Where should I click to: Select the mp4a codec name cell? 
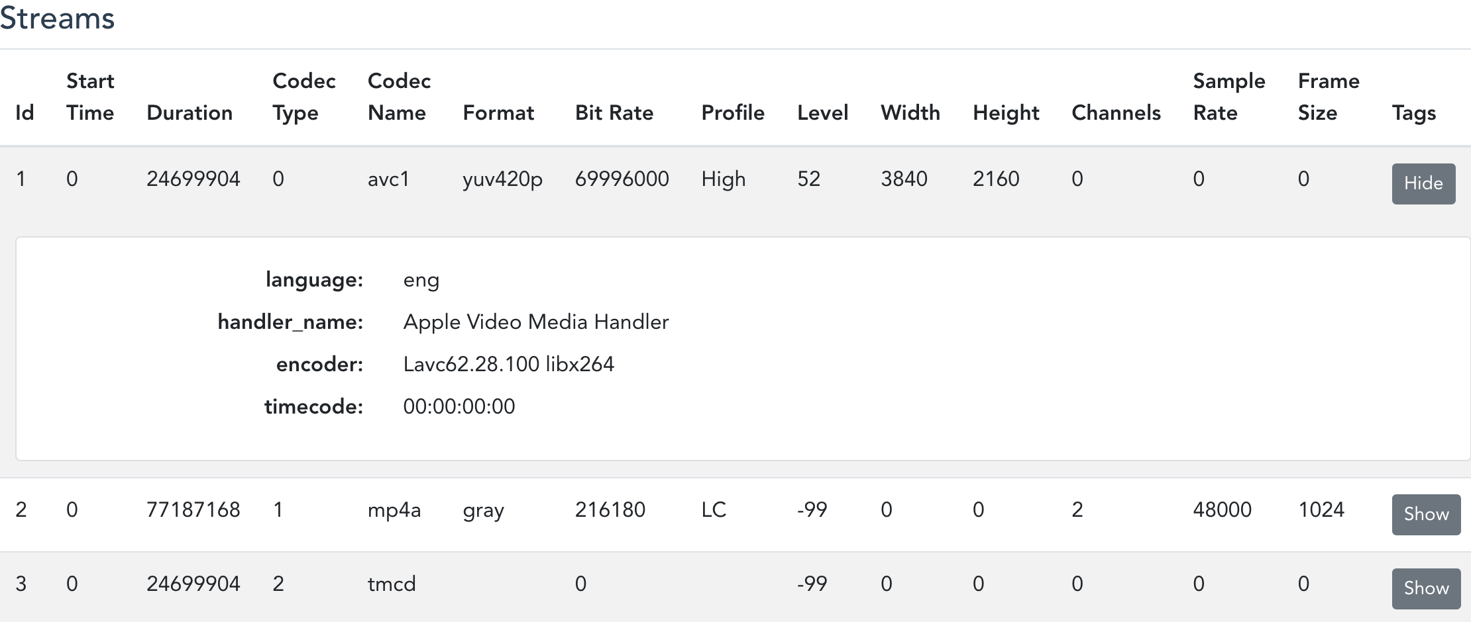(394, 510)
